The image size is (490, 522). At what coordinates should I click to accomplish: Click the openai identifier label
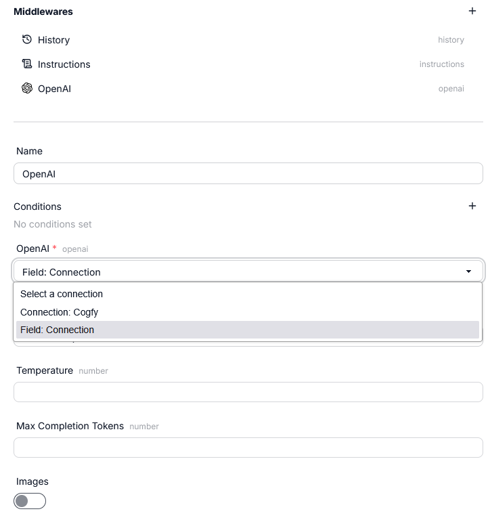[451, 89]
